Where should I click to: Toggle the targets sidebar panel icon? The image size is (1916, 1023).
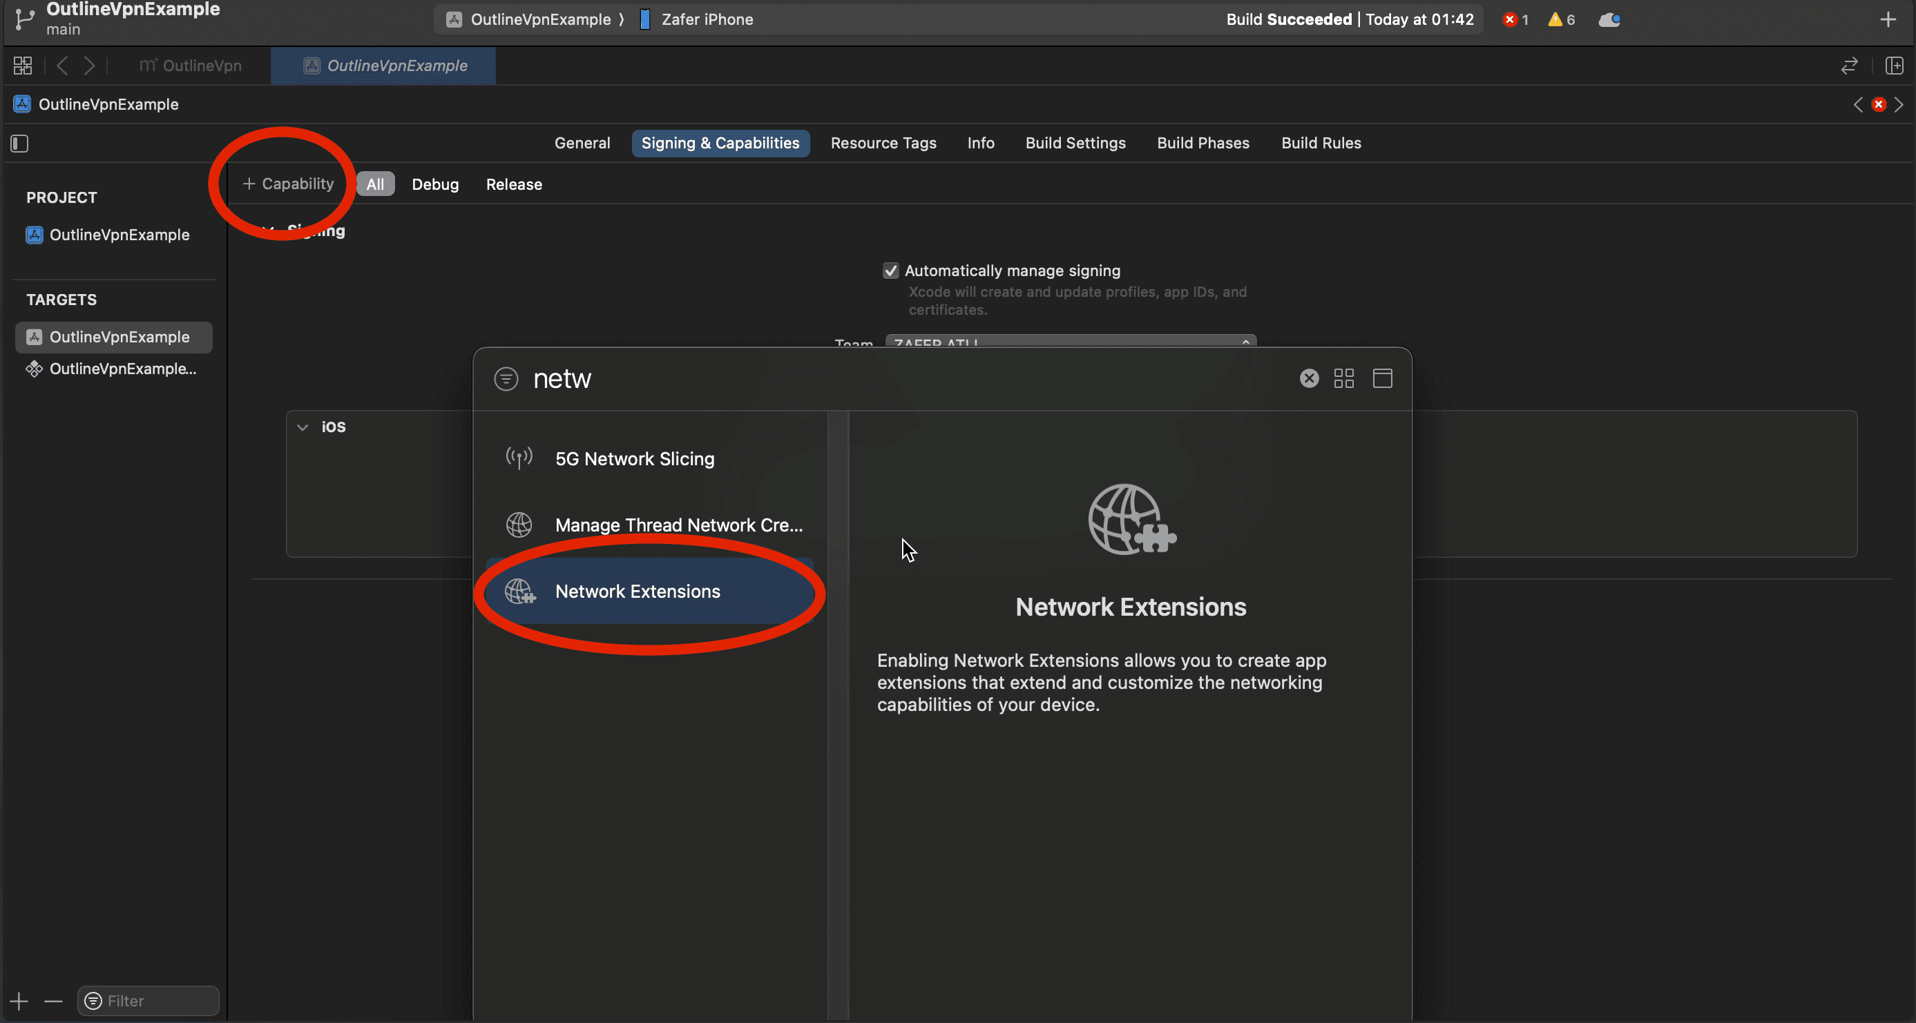point(19,143)
